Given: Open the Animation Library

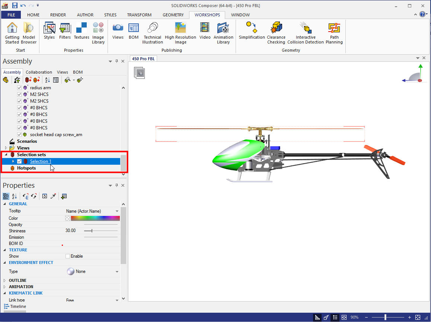Looking at the screenshot, I should 223,33.
